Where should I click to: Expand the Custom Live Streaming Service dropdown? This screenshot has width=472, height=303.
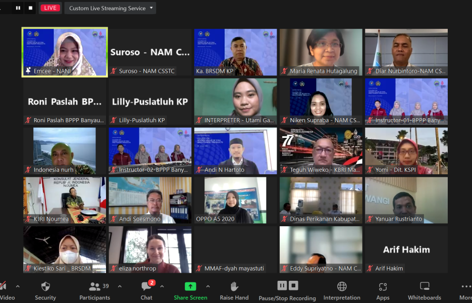click(110, 8)
